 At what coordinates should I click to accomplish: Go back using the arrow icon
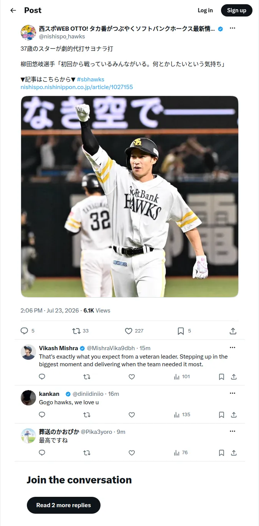click(13, 10)
